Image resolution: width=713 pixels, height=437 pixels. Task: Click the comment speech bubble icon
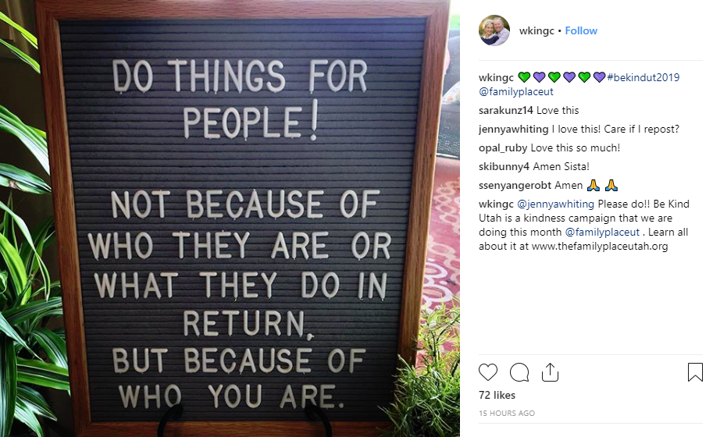coord(519,372)
